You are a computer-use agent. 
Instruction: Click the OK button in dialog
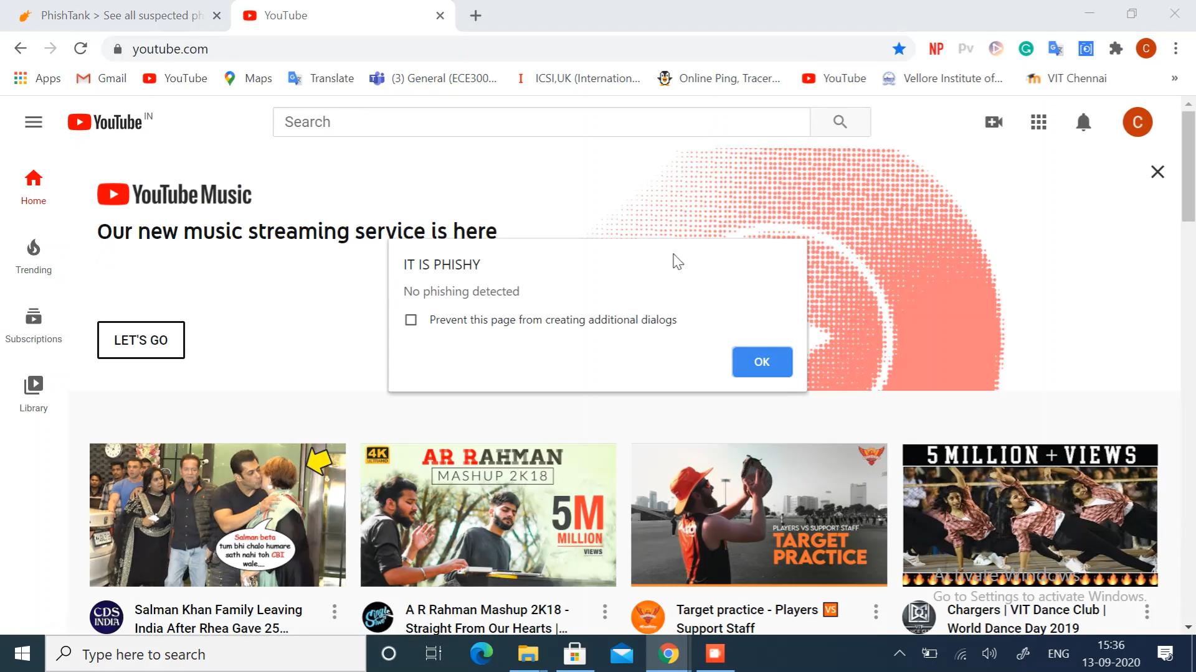click(762, 362)
